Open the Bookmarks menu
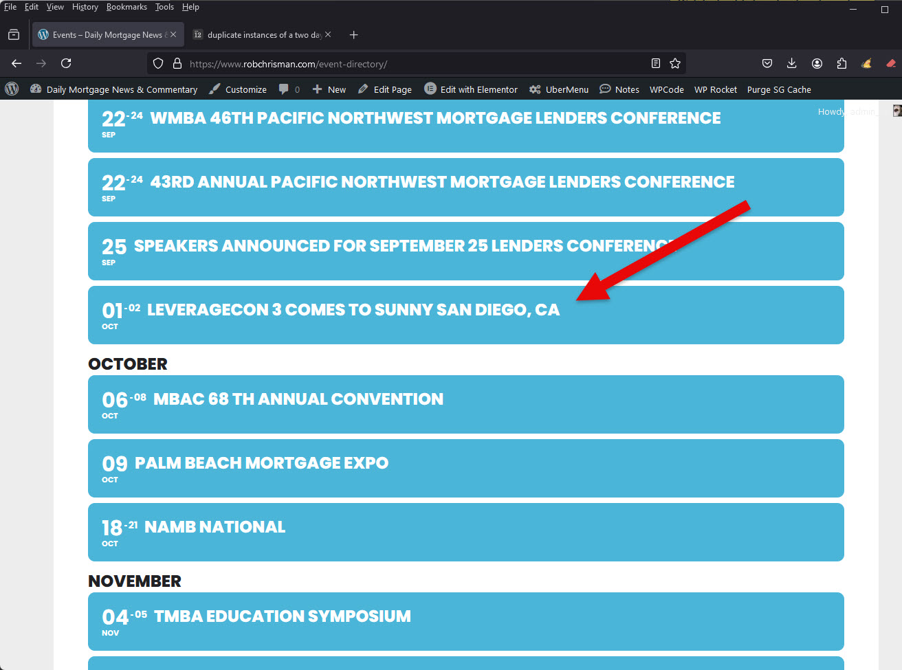 point(126,7)
